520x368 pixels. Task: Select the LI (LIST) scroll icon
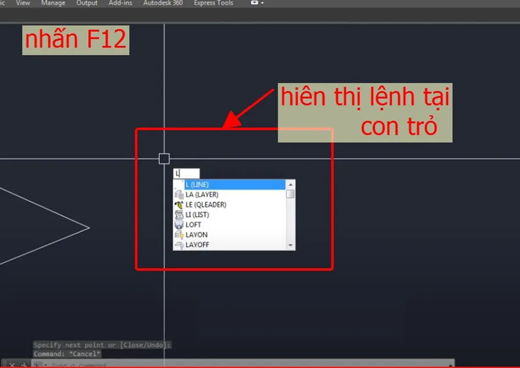click(x=179, y=214)
